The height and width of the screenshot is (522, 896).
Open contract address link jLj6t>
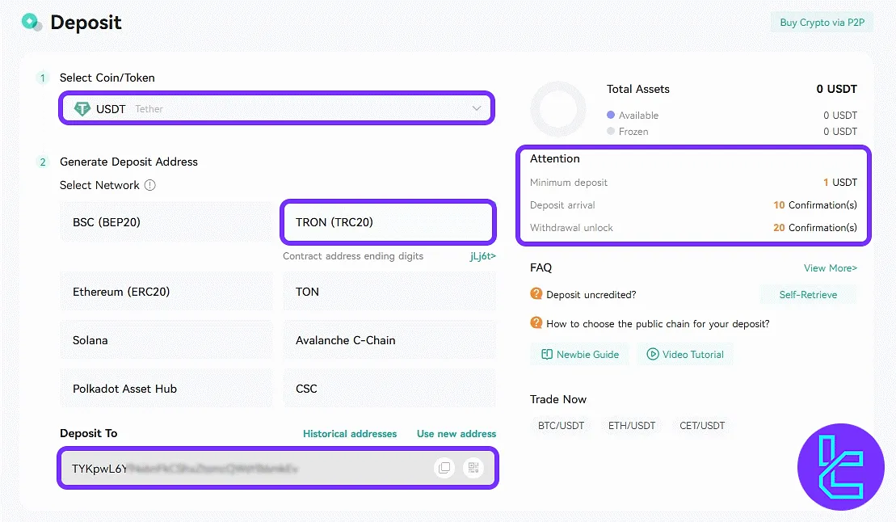483,256
